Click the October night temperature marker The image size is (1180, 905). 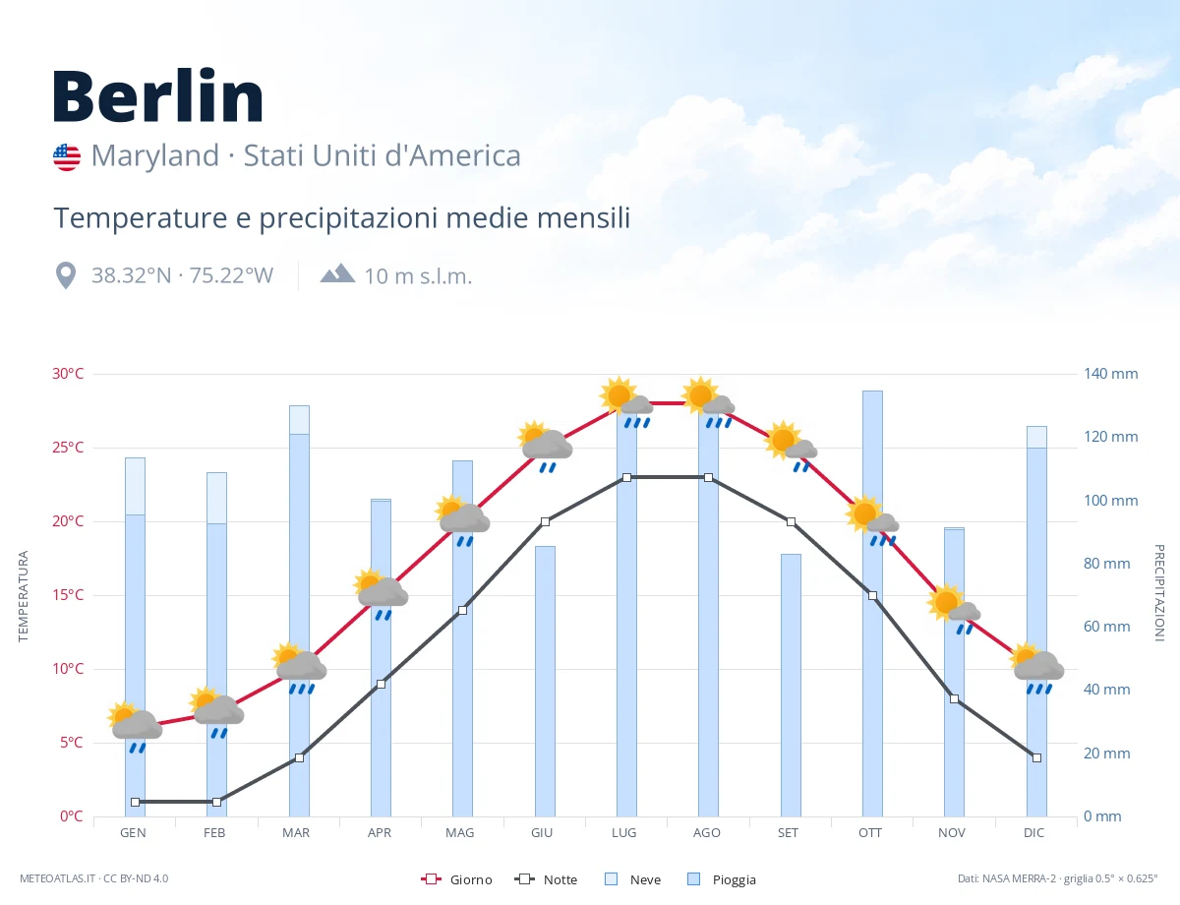(872, 595)
